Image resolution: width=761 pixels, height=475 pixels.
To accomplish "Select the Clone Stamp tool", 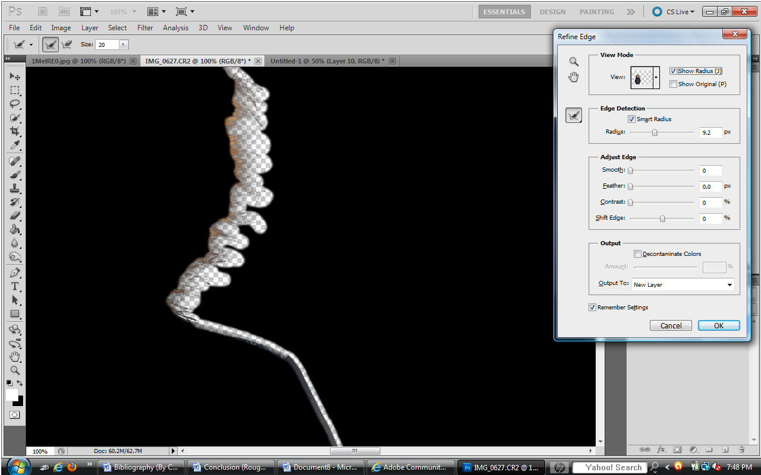I will 15,188.
